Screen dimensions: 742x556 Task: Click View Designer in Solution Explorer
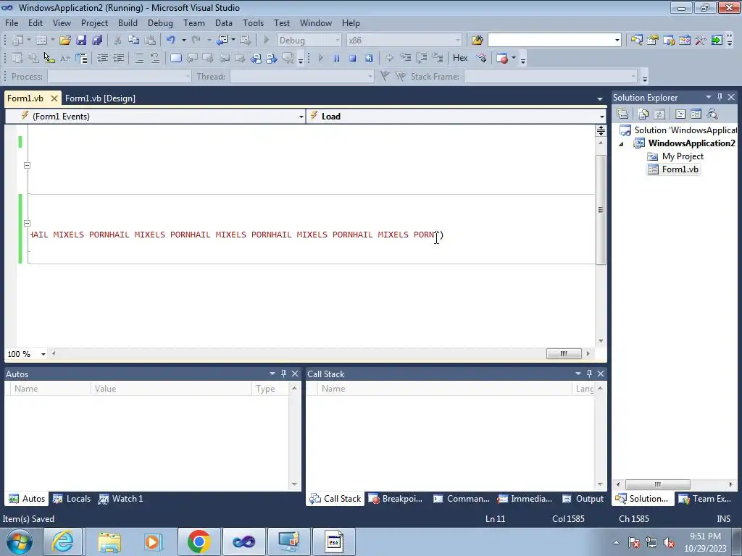tap(696, 114)
